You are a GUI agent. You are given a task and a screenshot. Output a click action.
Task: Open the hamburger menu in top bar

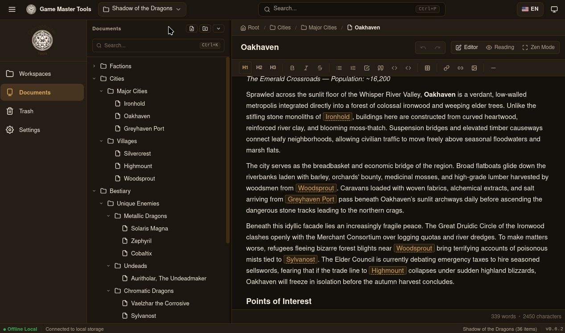click(x=12, y=9)
